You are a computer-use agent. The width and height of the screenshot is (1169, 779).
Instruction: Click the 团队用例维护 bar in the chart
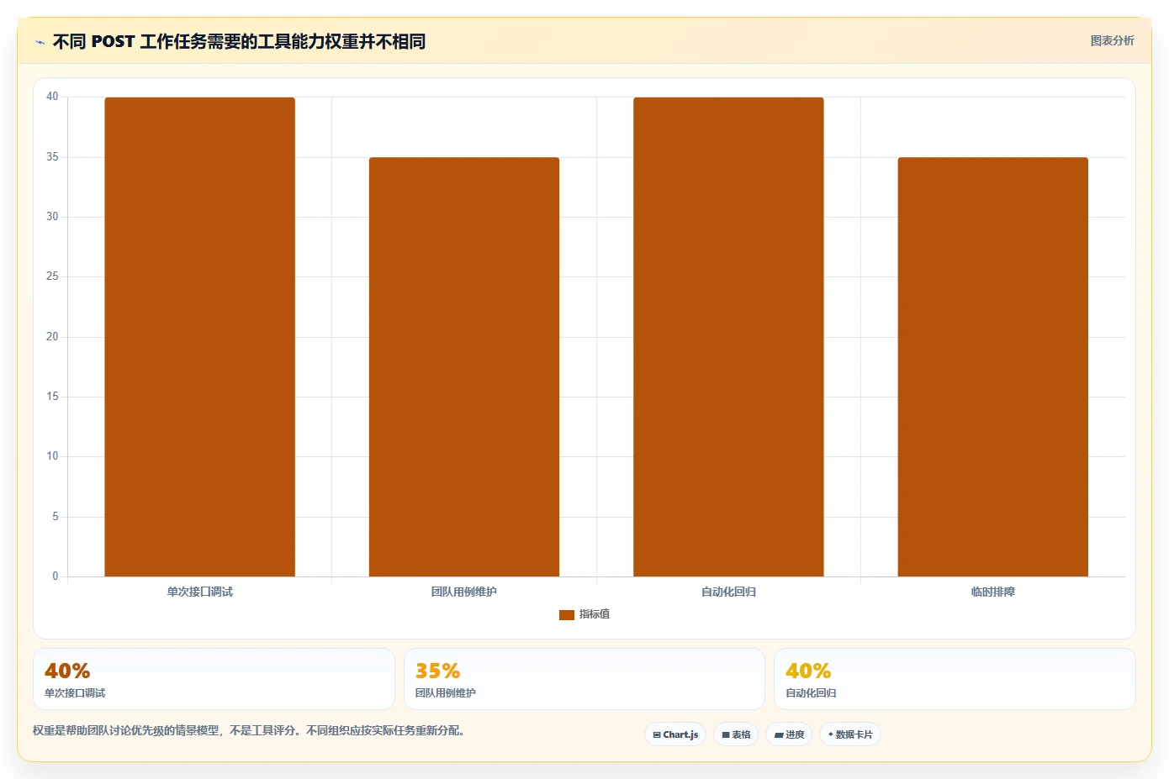click(464, 366)
